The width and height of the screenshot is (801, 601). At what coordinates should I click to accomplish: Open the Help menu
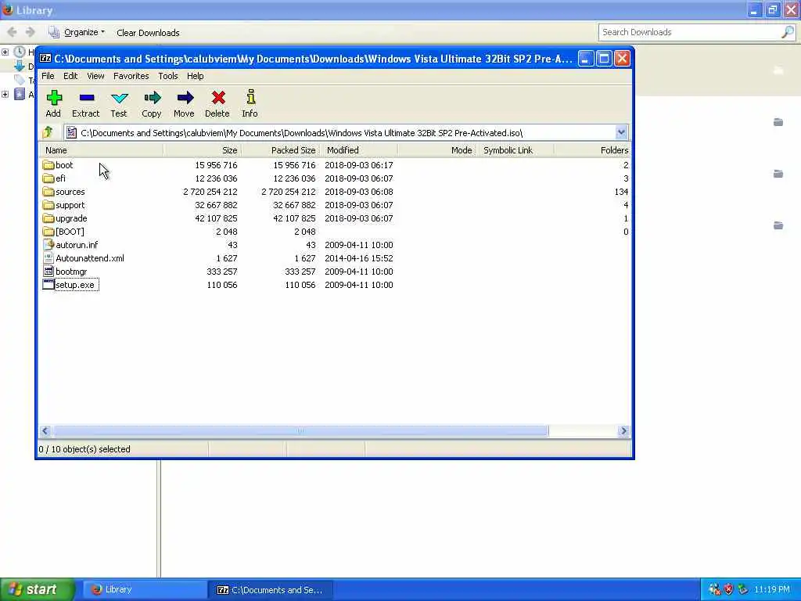(x=195, y=76)
